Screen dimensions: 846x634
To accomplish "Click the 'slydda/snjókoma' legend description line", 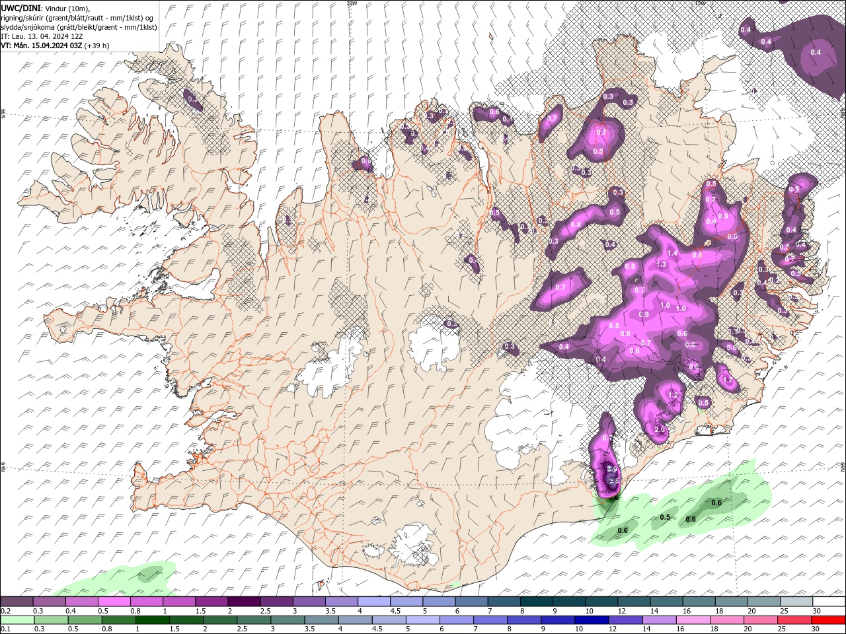I will (79, 27).
